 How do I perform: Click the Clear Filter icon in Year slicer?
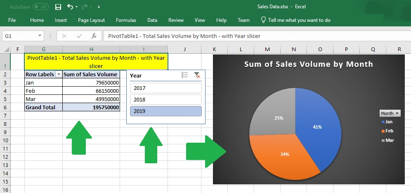point(197,75)
